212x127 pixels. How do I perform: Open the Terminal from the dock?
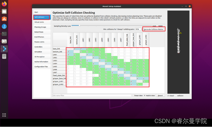4,34
